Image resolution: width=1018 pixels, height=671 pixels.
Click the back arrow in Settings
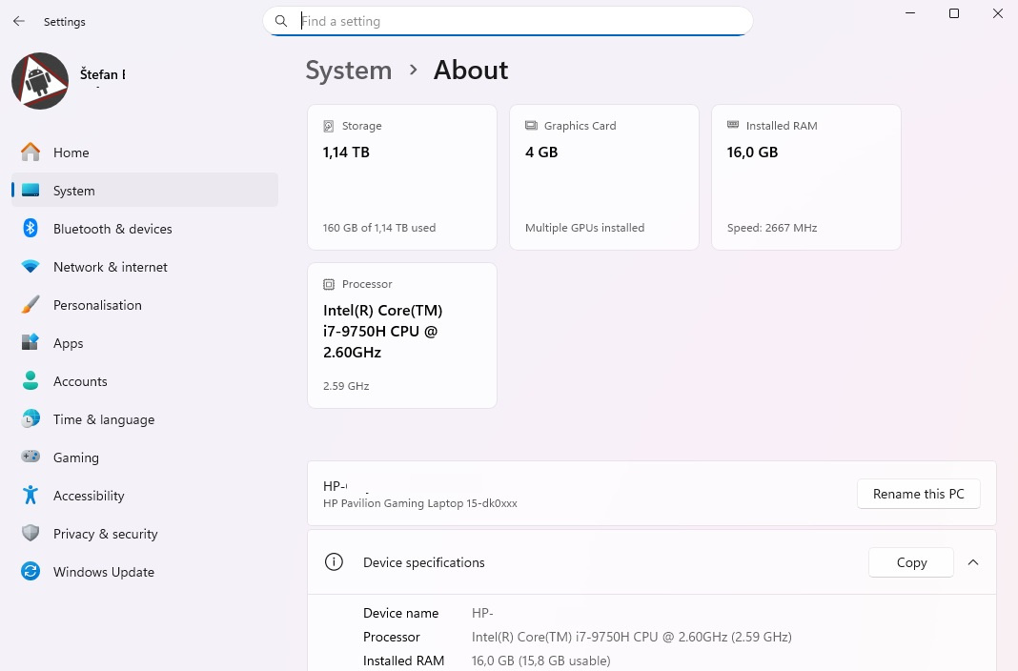[19, 21]
